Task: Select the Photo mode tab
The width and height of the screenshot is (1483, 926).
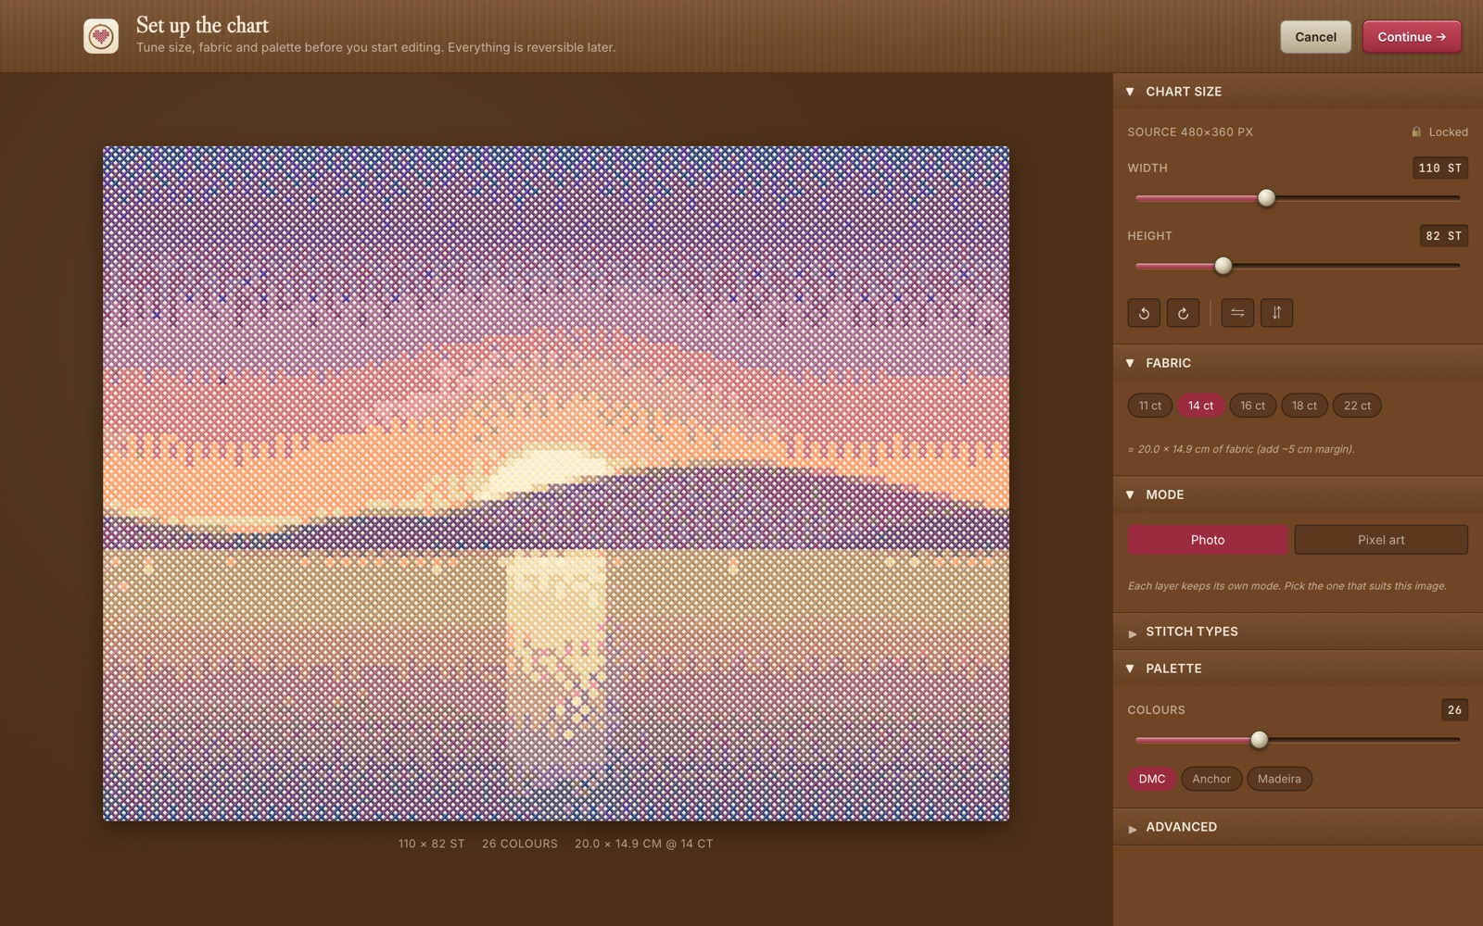Action: (1207, 540)
